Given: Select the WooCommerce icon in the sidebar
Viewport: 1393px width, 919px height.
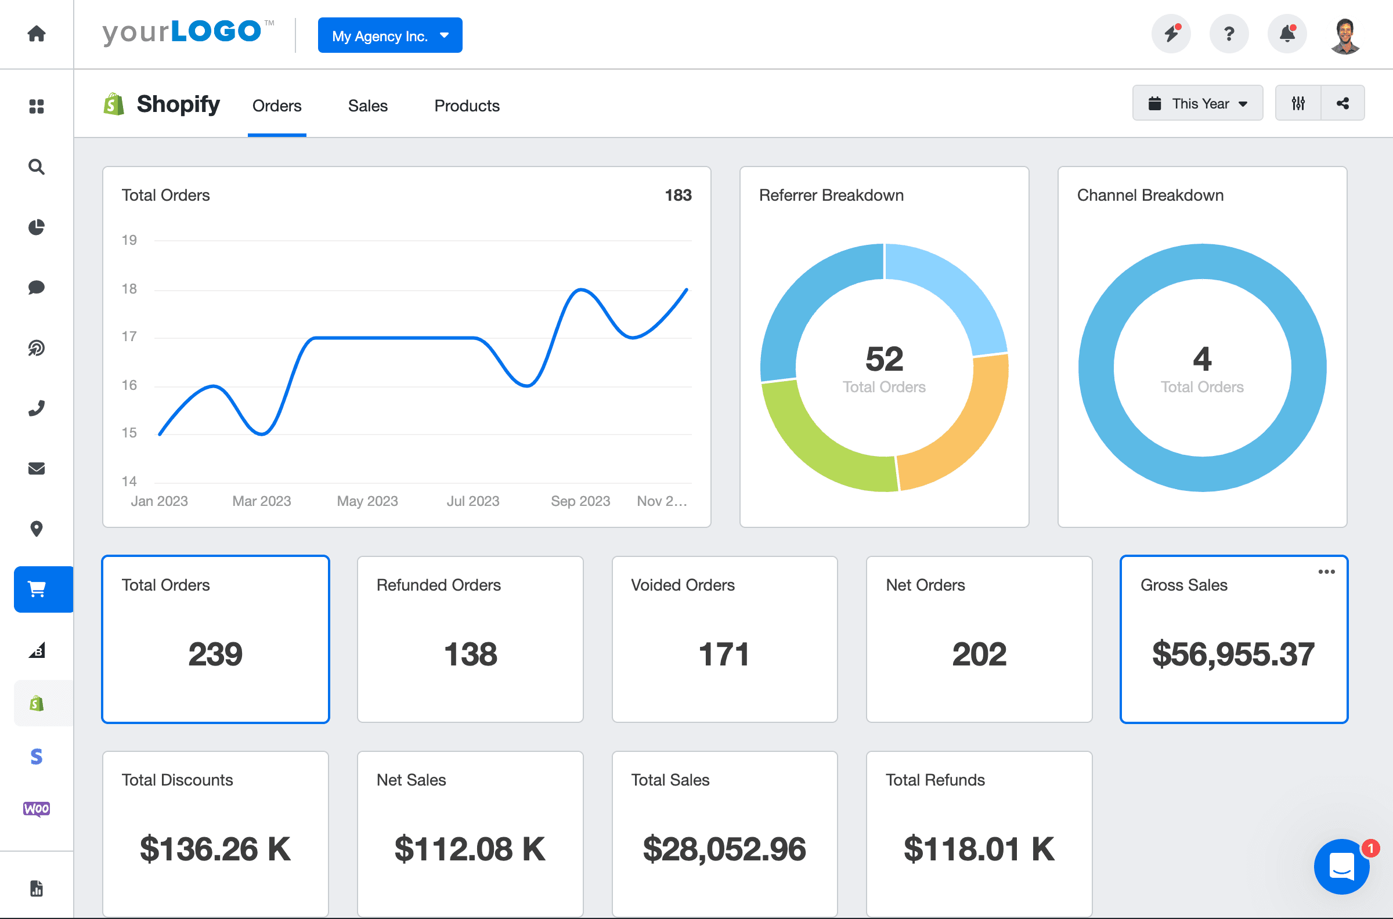Looking at the screenshot, I should point(37,809).
